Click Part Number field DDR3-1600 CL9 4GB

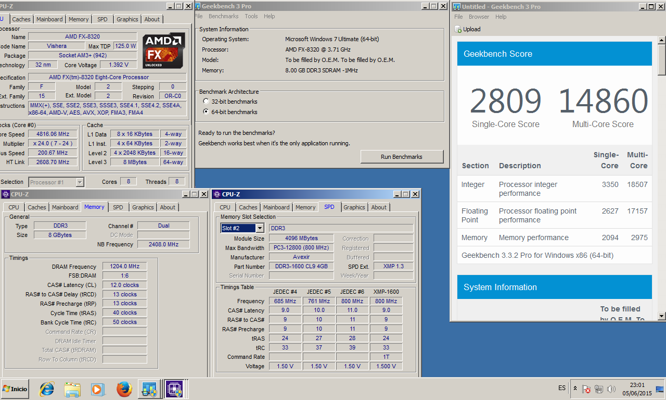301,267
